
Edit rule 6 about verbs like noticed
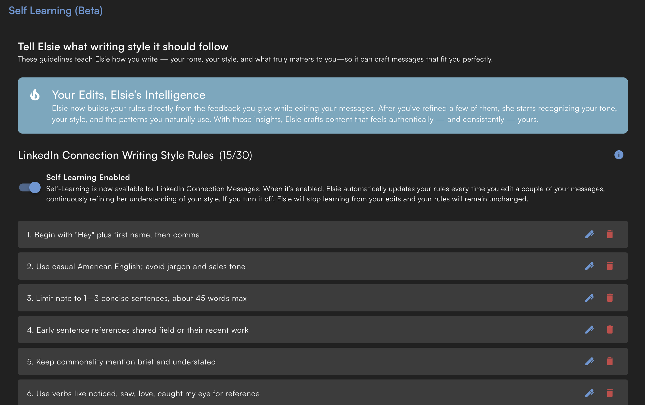point(590,393)
